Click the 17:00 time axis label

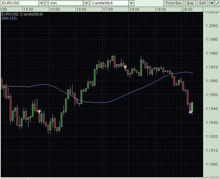coord(108,10)
